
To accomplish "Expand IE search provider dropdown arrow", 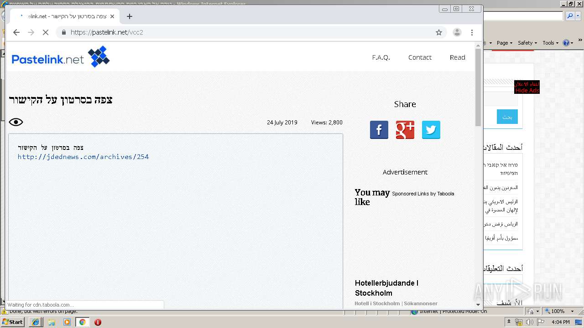I will point(577,16).
